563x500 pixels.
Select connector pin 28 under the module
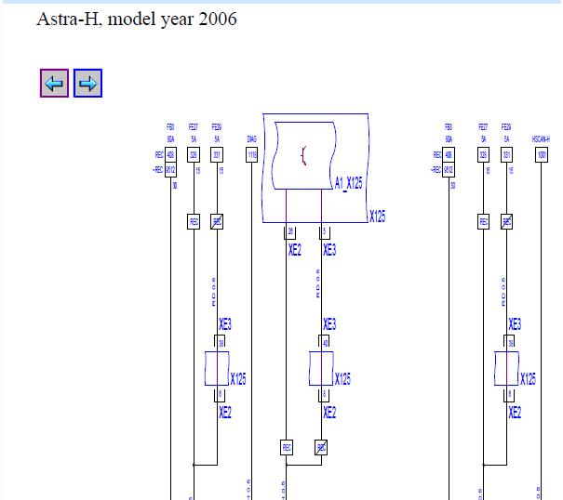click(x=290, y=232)
